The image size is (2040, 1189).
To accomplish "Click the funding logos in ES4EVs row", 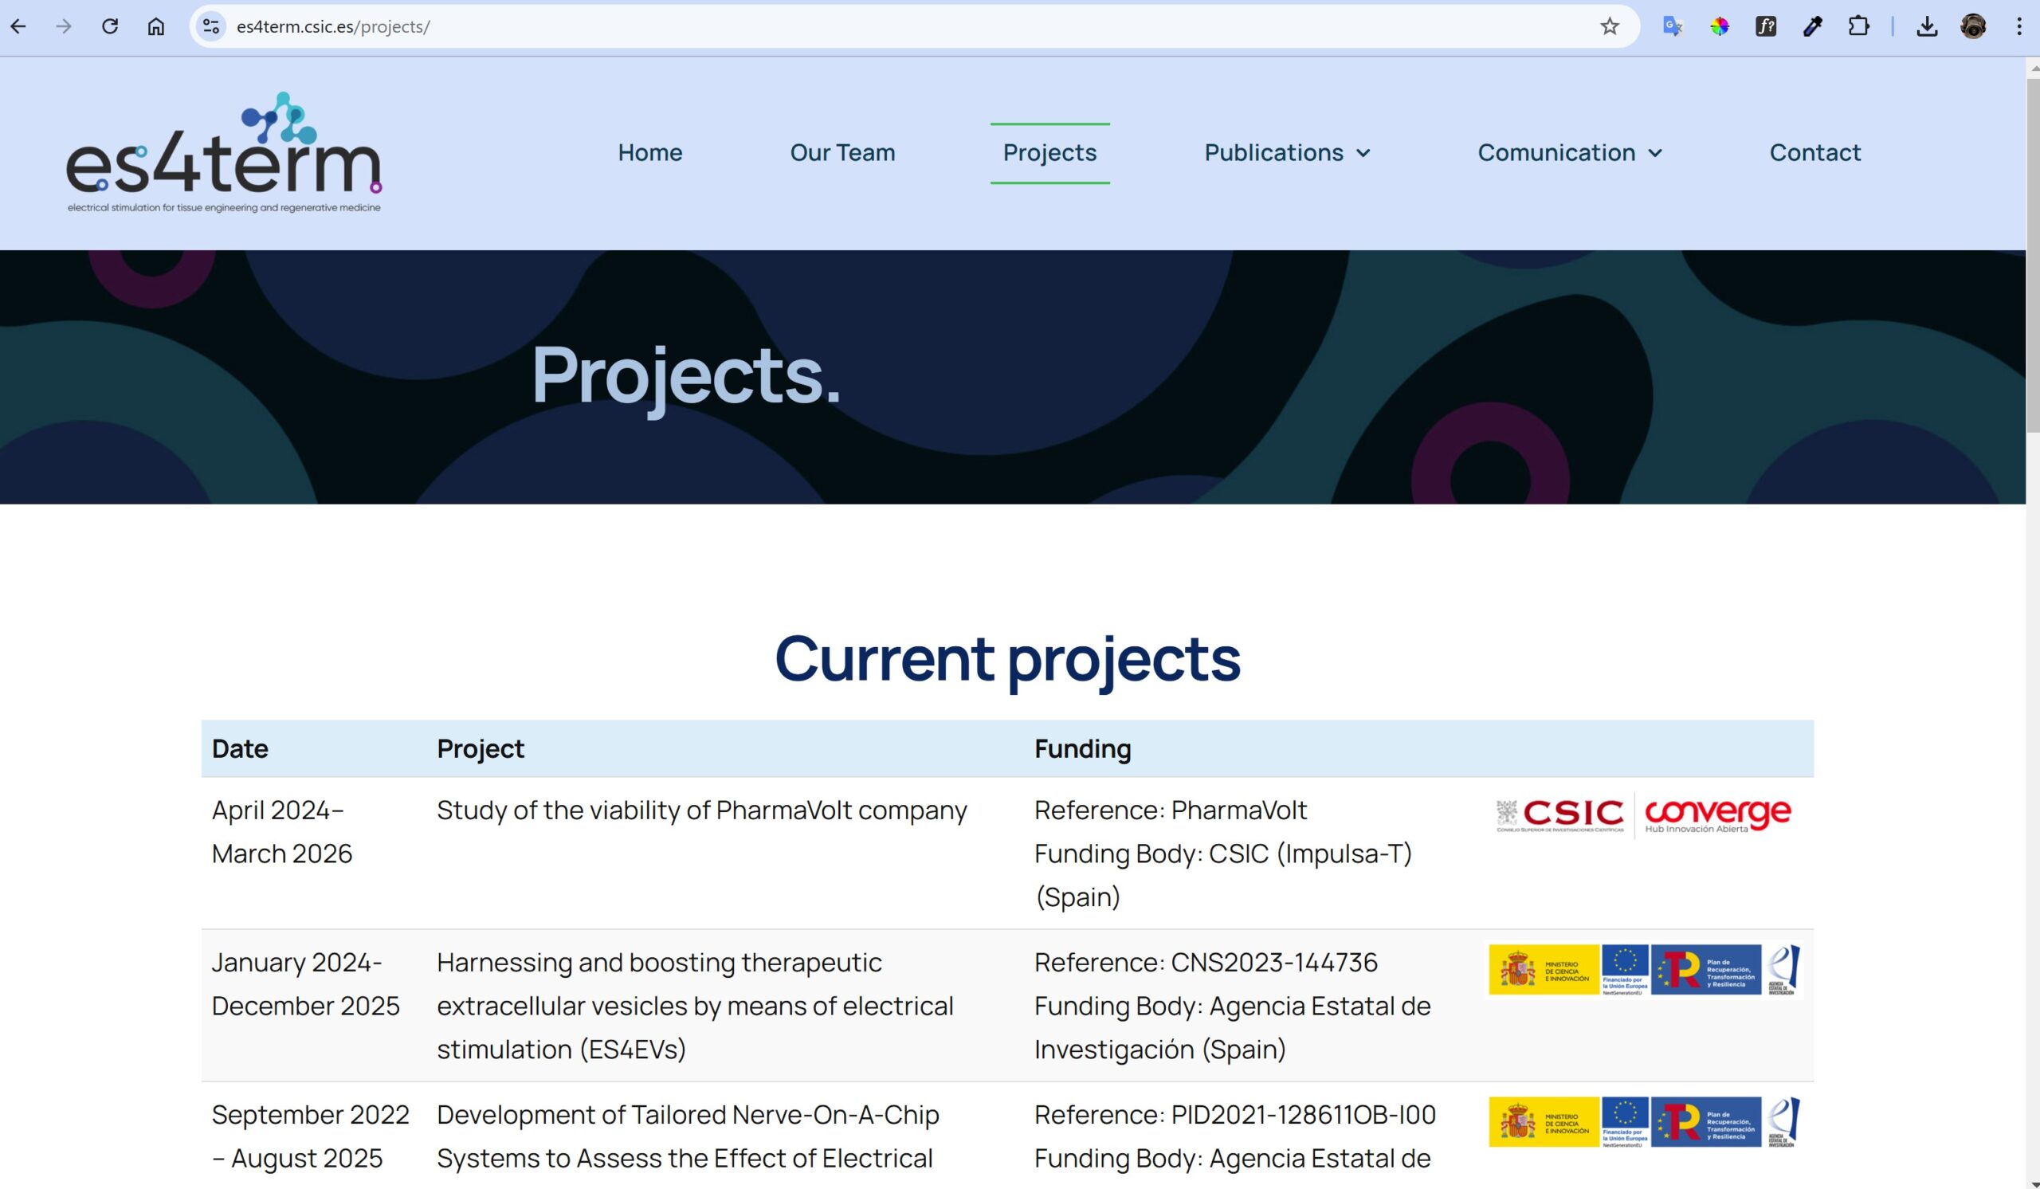I will [x=1644, y=970].
